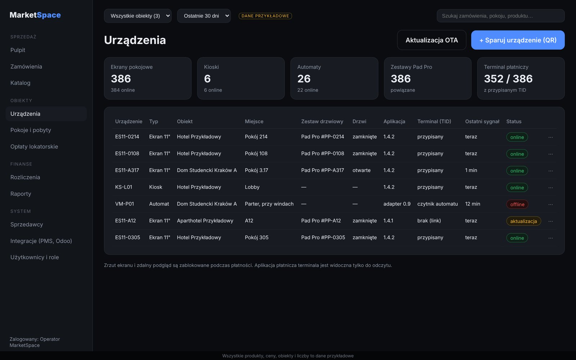Open row actions menu for ES11-0214
Screen dimensions: 576x360
[550, 137]
